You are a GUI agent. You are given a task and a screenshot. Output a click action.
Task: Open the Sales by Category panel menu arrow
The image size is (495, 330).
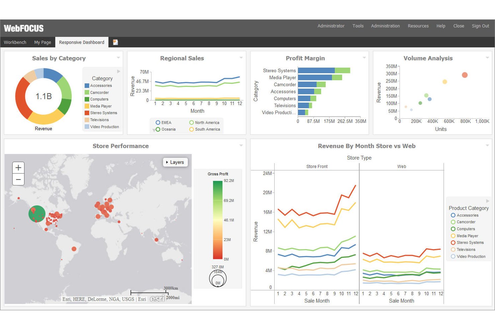click(118, 58)
